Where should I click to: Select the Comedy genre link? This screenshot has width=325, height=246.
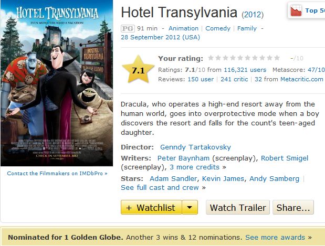(x=218, y=28)
